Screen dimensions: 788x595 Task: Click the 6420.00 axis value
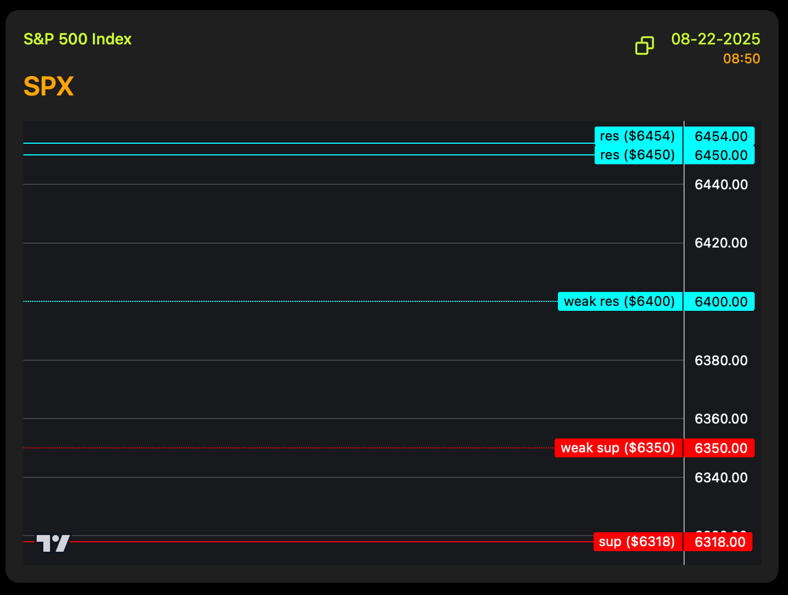(721, 243)
